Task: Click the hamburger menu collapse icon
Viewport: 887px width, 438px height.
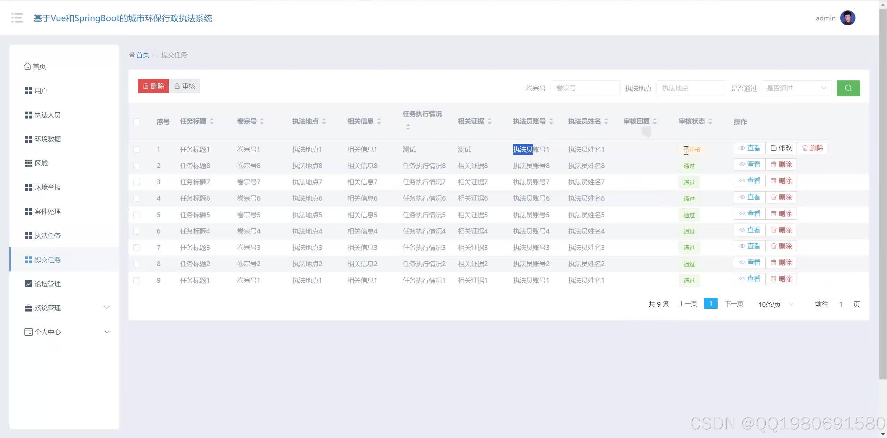Action: (x=17, y=18)
